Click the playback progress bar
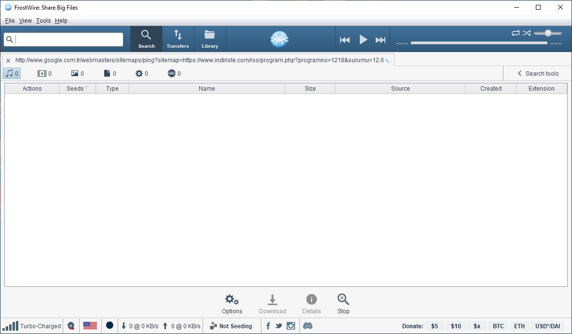572x334 pixels. point(479,43)
